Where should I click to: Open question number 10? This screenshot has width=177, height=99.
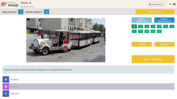(x=147, y=31)
